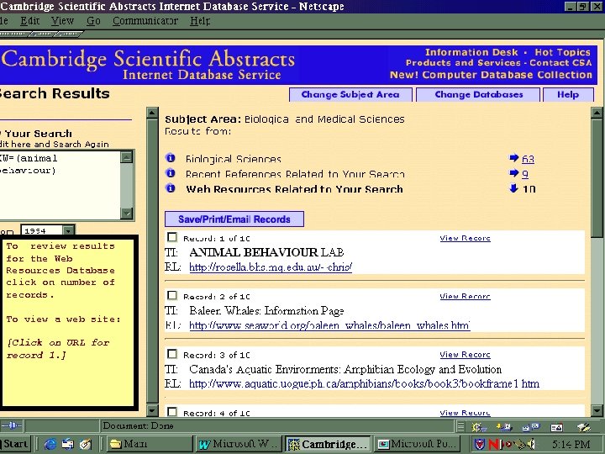605x454 pixels.
Task: Open the 1994 year dropdown
Action: [x=68, y=230]
